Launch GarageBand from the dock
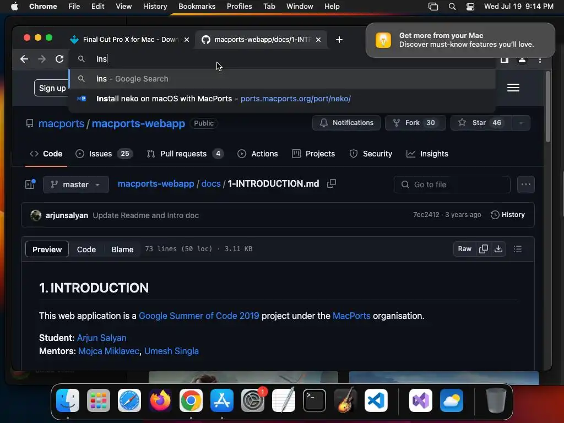The image size is (564, 423). point(345,400)
